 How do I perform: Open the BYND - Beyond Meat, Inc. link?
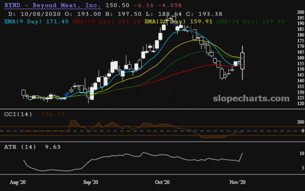52,5
